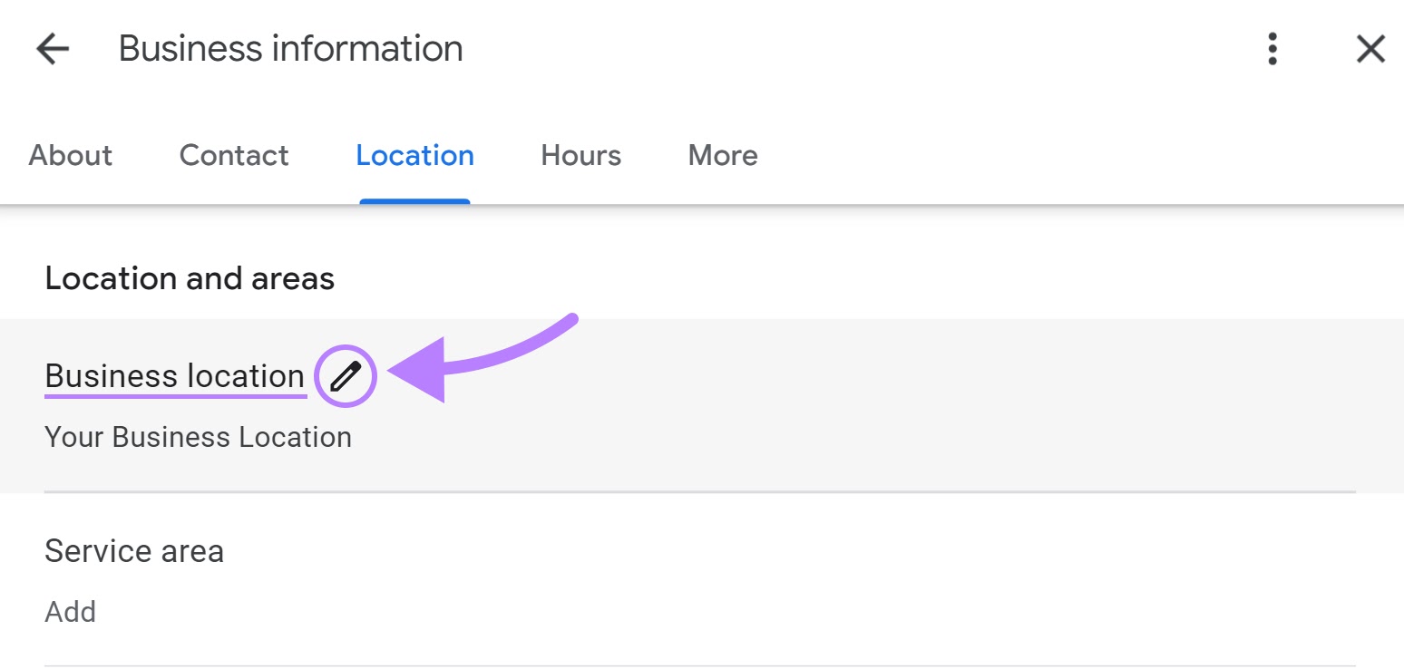Click the 'Location and areas' heading
This screenshot has height=669, width=1404.
190,278
